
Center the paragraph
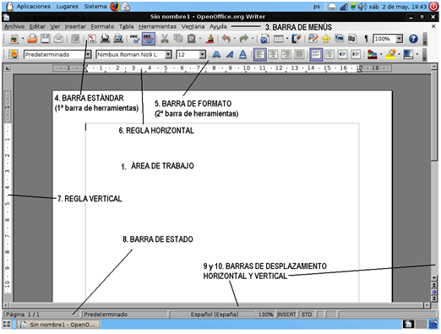tap(273, 54)
